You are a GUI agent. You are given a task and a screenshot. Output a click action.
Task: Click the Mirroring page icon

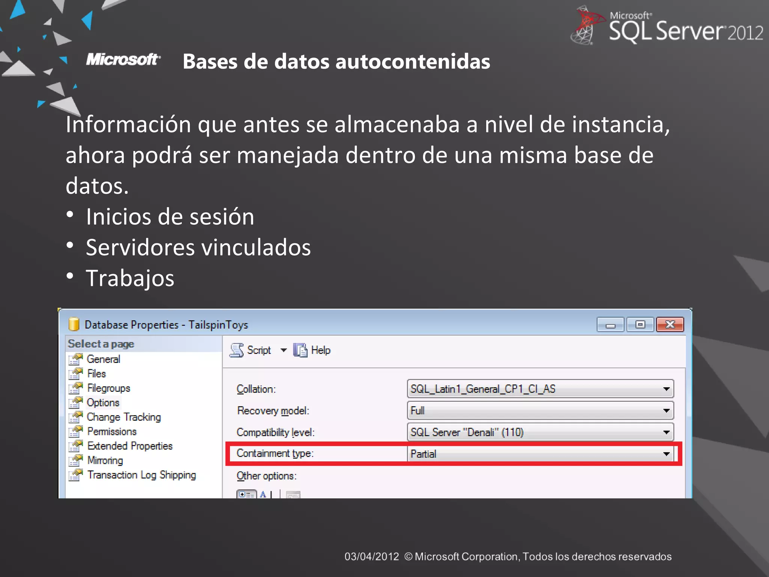click(75, 461)
